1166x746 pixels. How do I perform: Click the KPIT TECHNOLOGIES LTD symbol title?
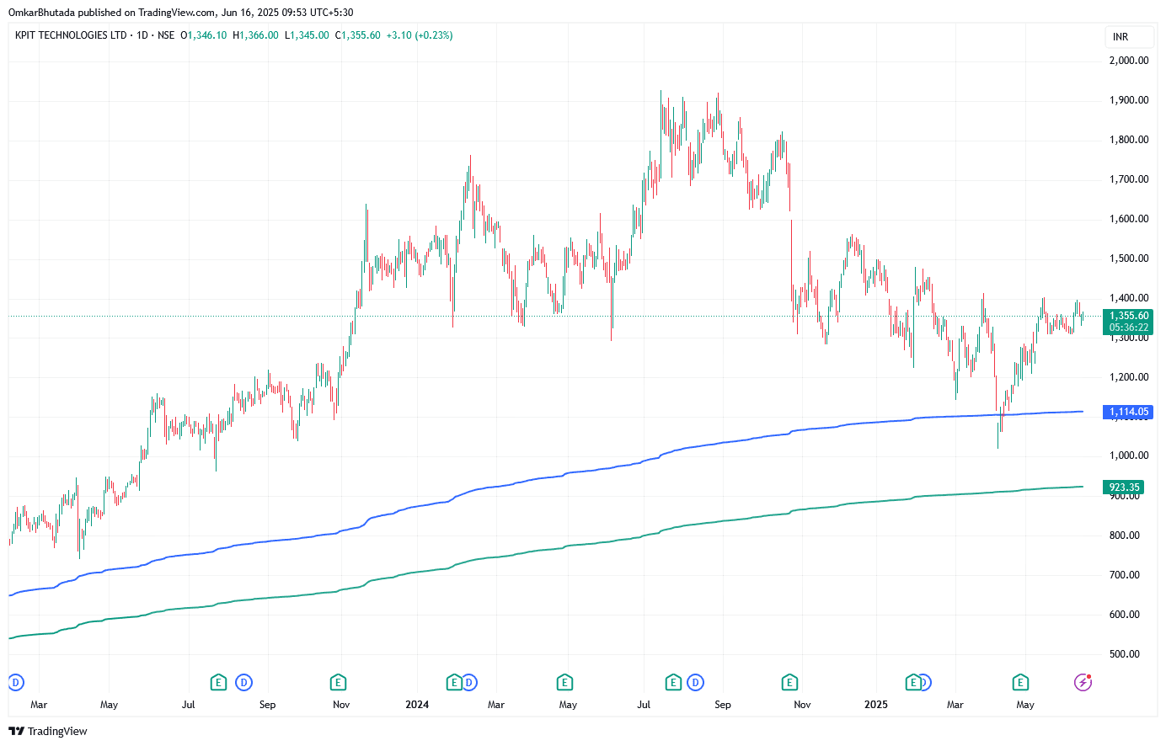click(71, 35)
